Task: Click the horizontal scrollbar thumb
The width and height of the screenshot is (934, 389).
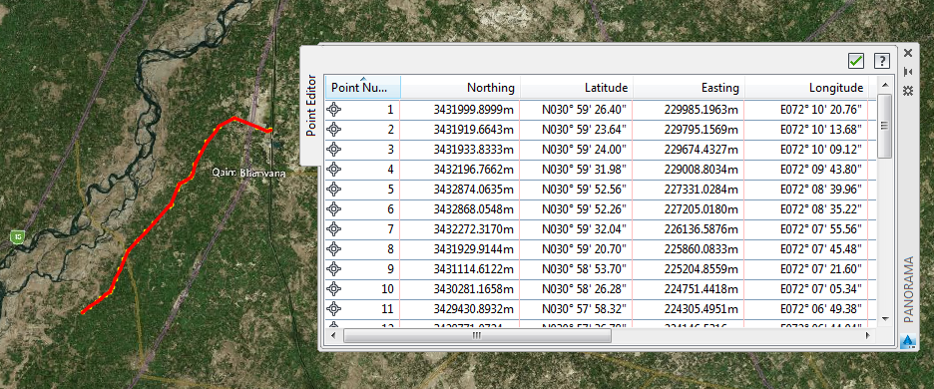Action: [x=477, y=336]
